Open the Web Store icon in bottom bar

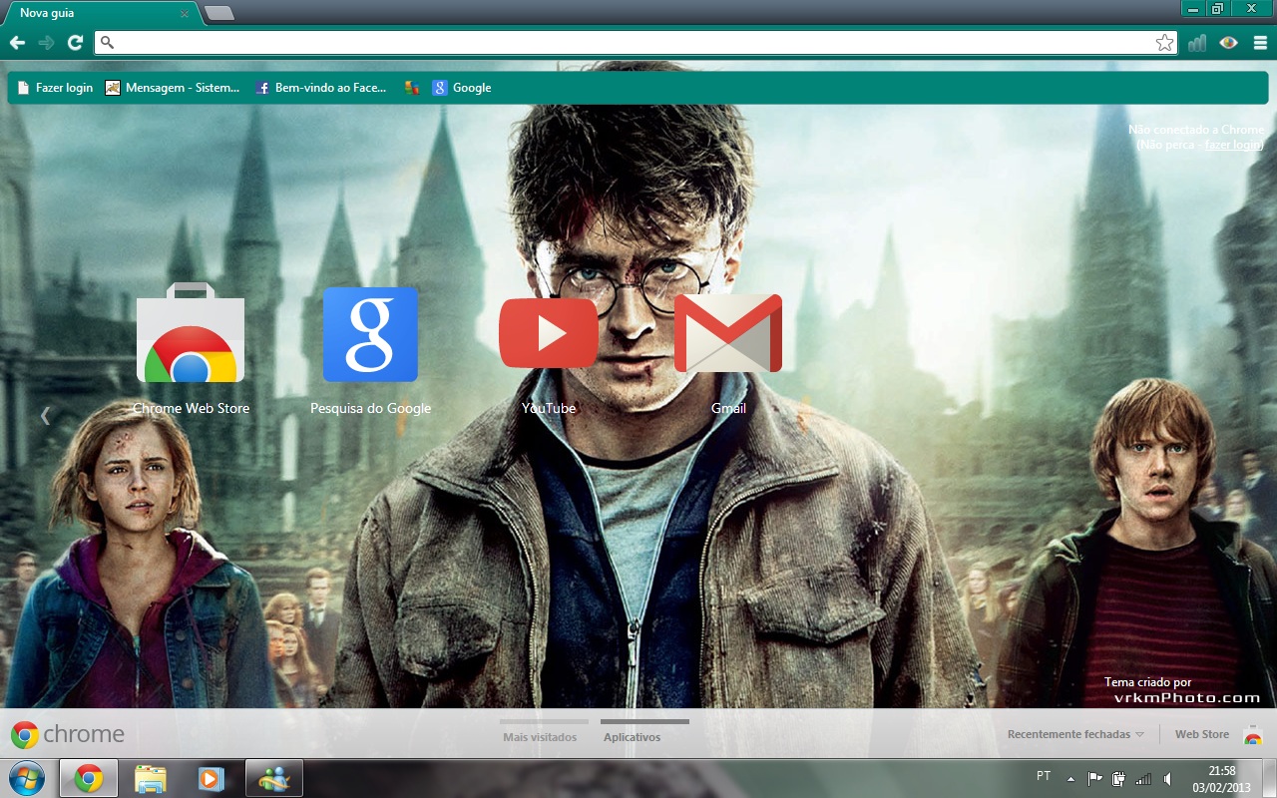click(1253, 735)
